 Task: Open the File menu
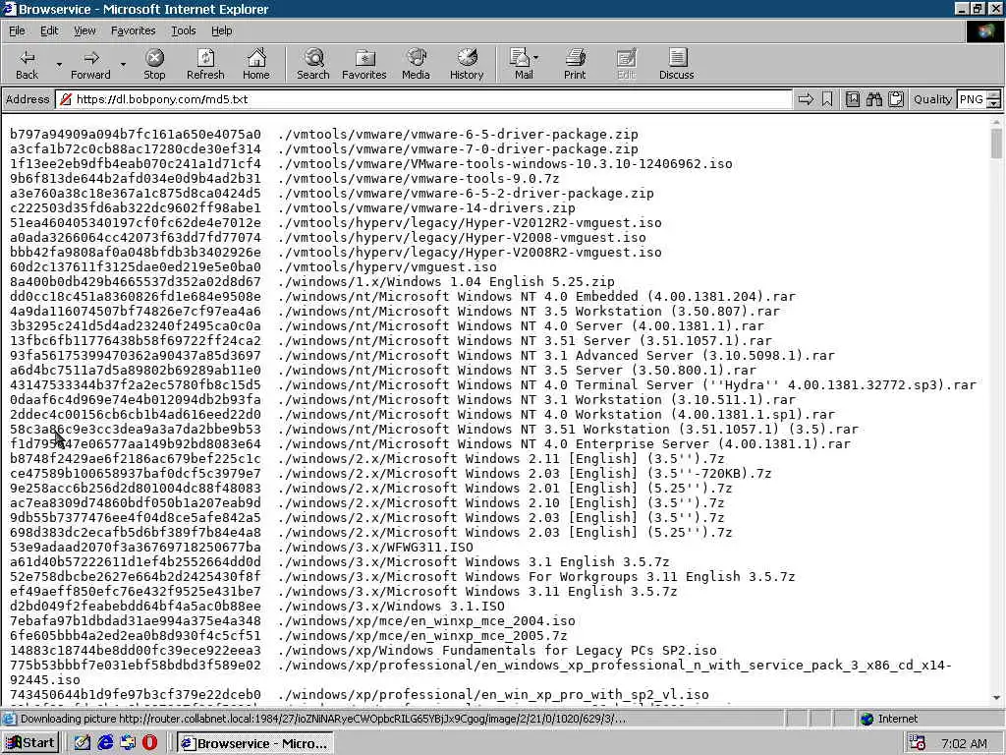pyautogui.click(x=17, y=30)
